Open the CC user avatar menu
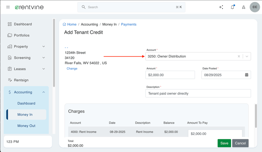 click(x=254, y=7)
